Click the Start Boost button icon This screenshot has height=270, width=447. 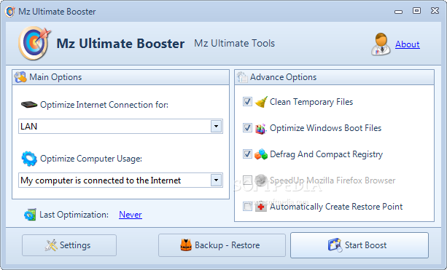[x=335, y=245]
